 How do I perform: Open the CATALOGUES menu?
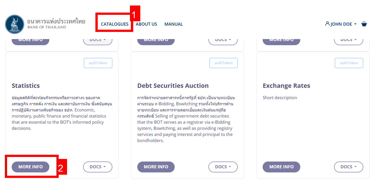coord(114,24)
